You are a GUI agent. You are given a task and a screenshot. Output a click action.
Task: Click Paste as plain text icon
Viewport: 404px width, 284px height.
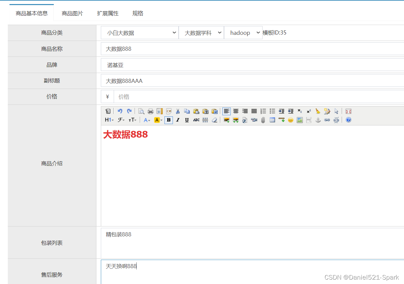click(x=205, y=111)
